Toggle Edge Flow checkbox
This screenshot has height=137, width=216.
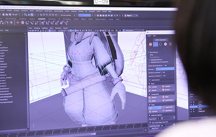point(151,129)
